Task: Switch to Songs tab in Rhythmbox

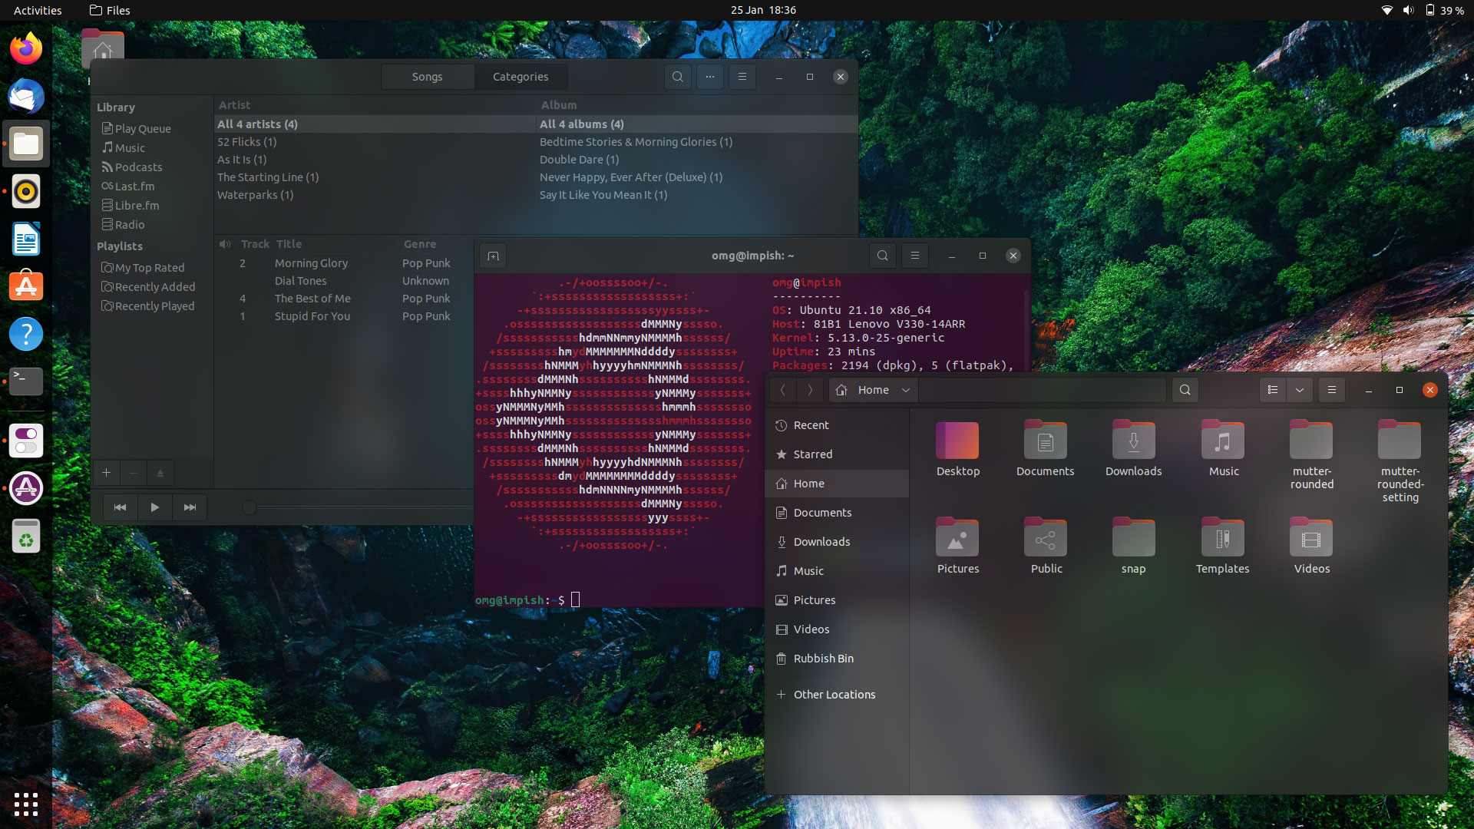Action: tap(427, 77)
